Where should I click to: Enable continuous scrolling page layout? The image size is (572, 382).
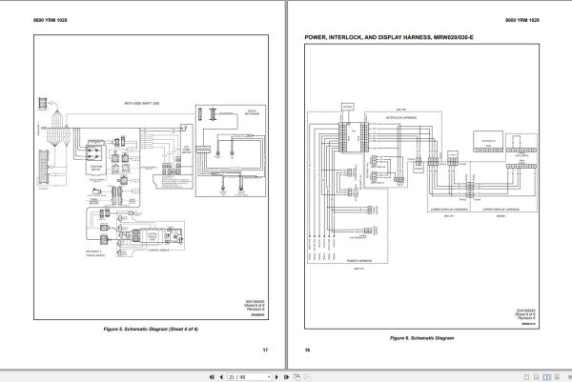click(x=536, y=377)
